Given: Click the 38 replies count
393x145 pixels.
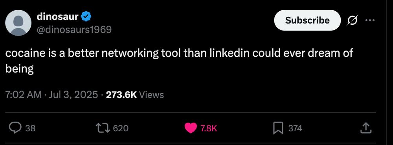Looking at the screenshot, I should point(30,128).
